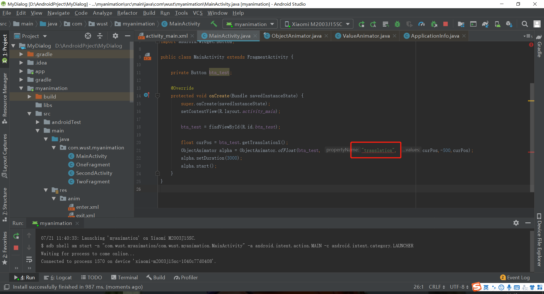Apply changes and restart activity icon
The image size is (544, 294).
[x=373, y=24]
